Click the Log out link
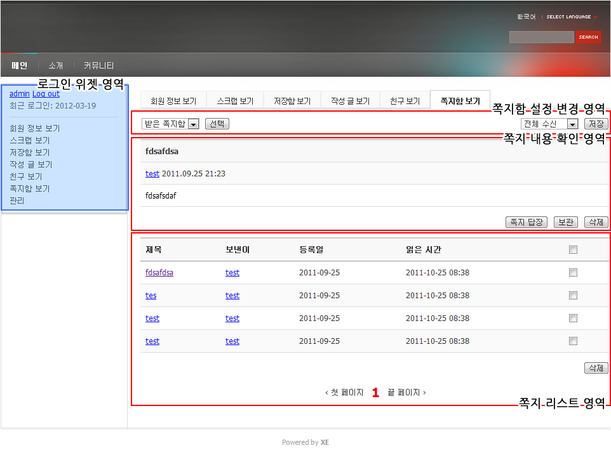This screenshot has height=453, width=611. point(46,93)
